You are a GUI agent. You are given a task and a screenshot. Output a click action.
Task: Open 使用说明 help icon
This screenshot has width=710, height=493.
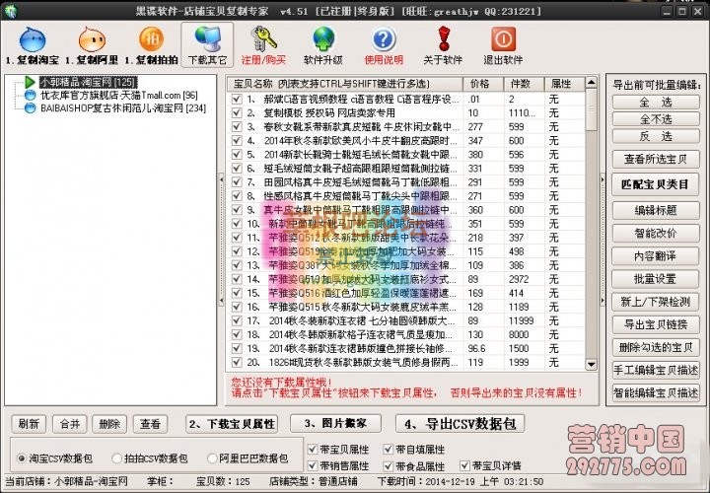point(384,39)
